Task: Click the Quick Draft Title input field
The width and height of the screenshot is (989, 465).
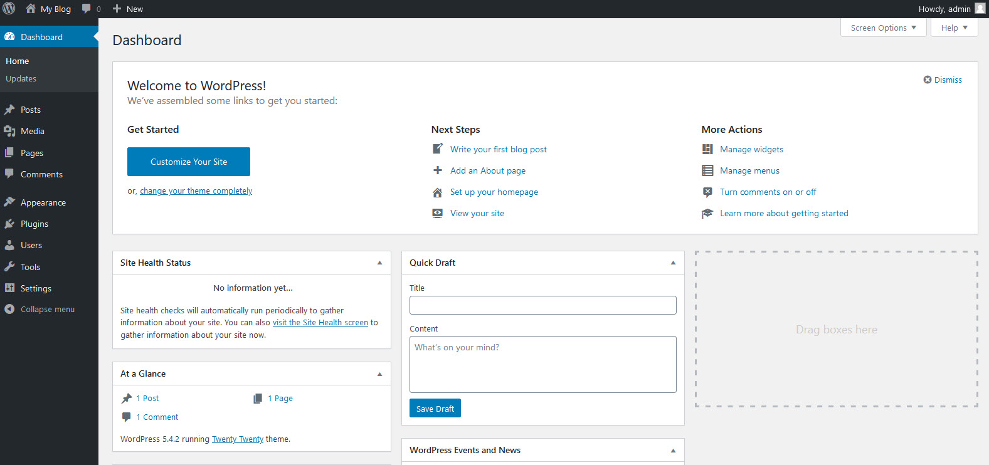Action: pyautogui.click(x=542, y=305)
